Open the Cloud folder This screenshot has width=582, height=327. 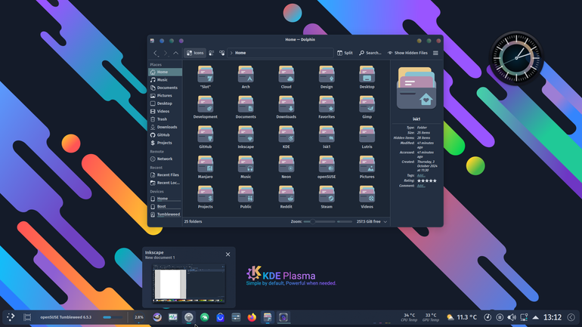click(x=286, y=77)
